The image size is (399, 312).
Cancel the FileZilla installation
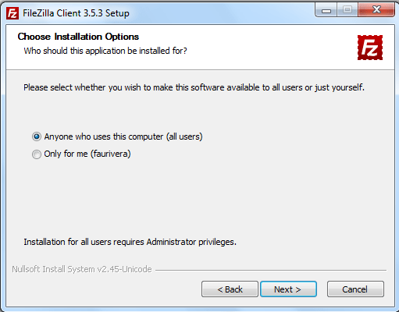pos(355,289)
